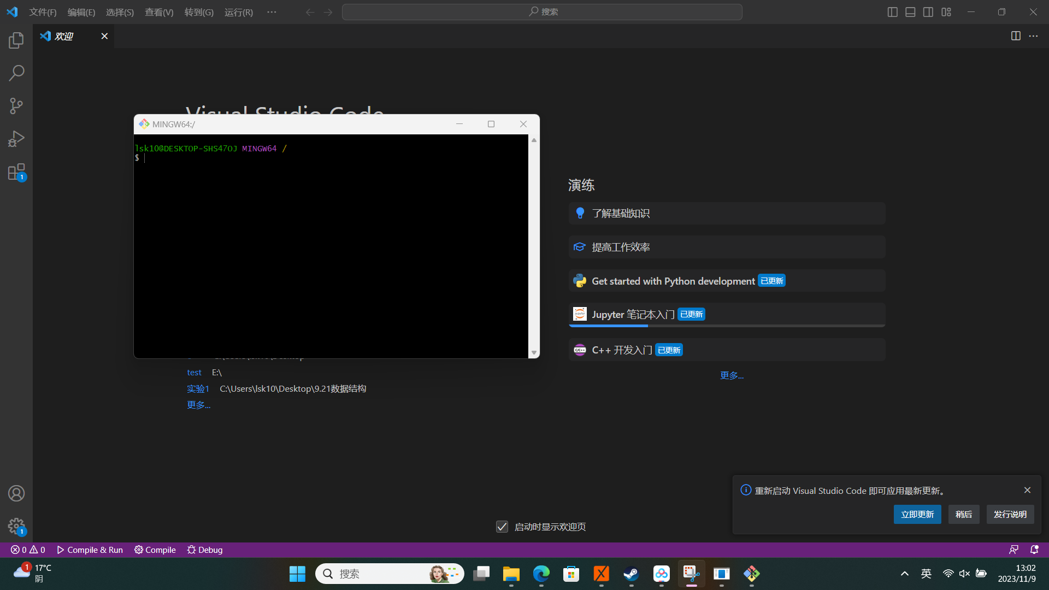Toggle the secondary side bar layout icon
The image size is (1049, 590).
pyautogui.click(x=928, y=12)
